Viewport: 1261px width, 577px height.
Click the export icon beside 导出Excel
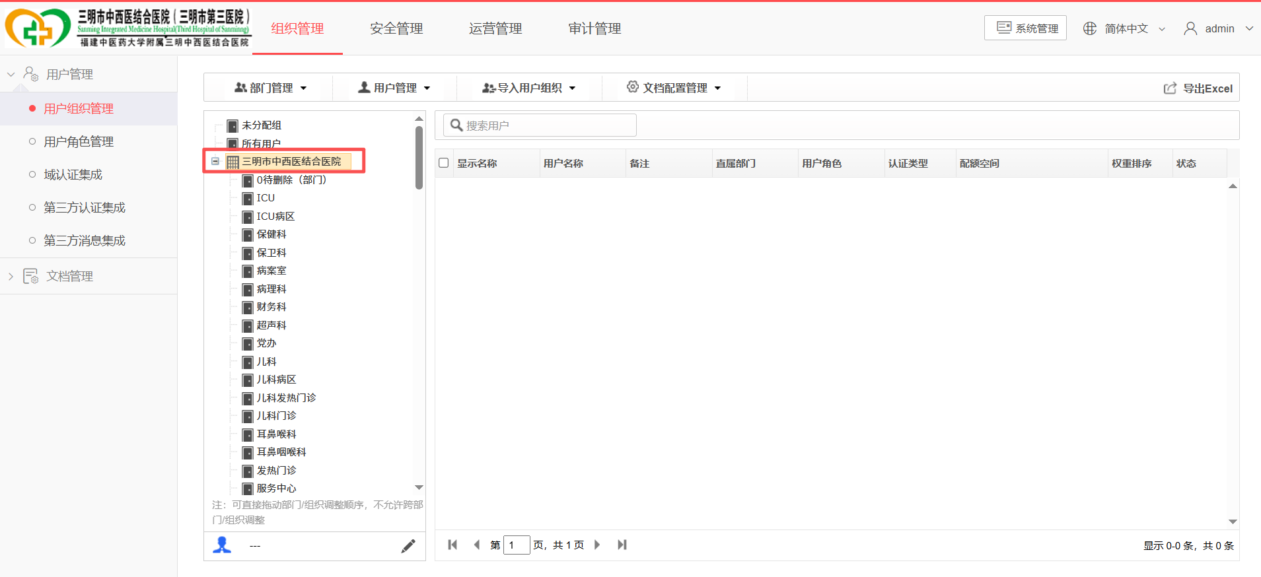(x=1170, y=88)
